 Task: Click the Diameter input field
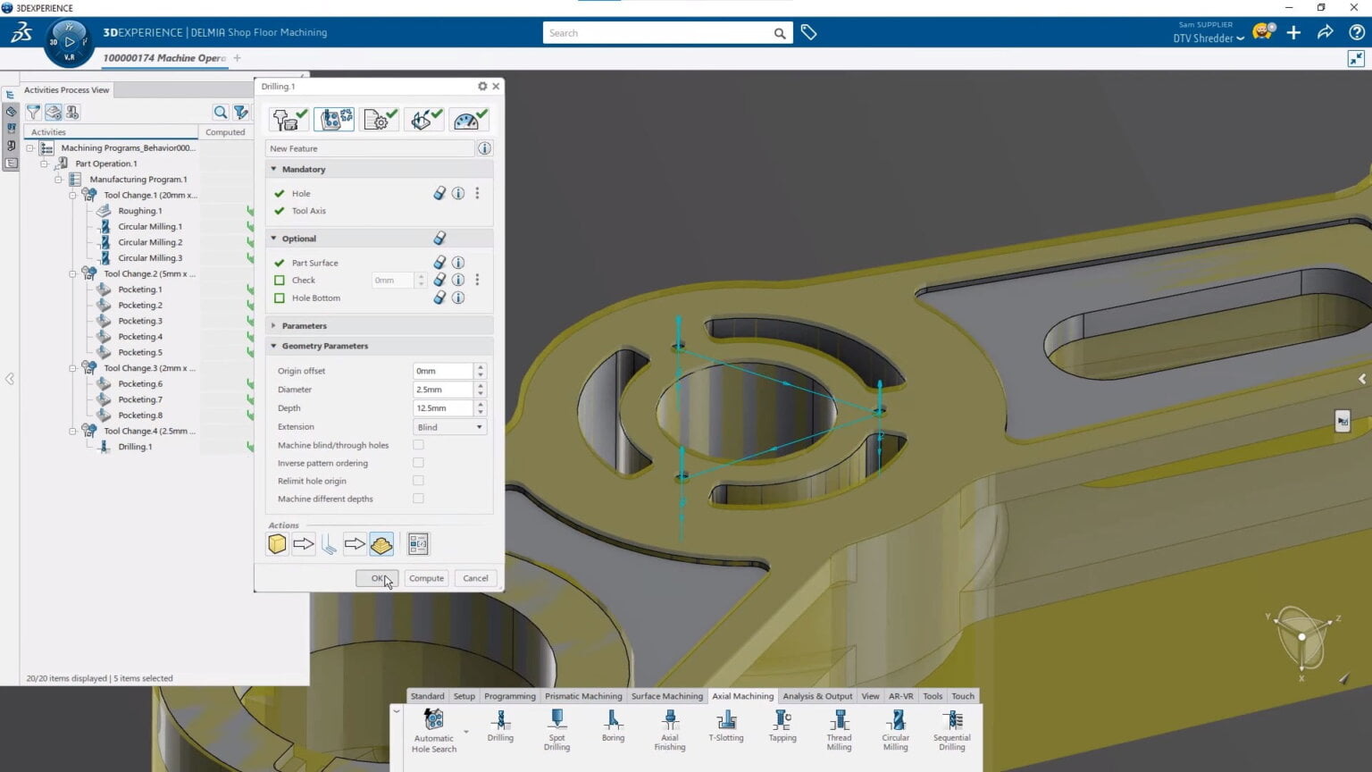[443, 390]
